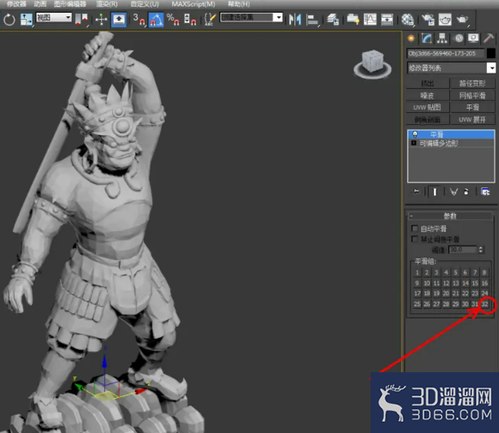Open the 修改器列表 dropdown
This screenshot has height=433, width=499.
(451, 68)
